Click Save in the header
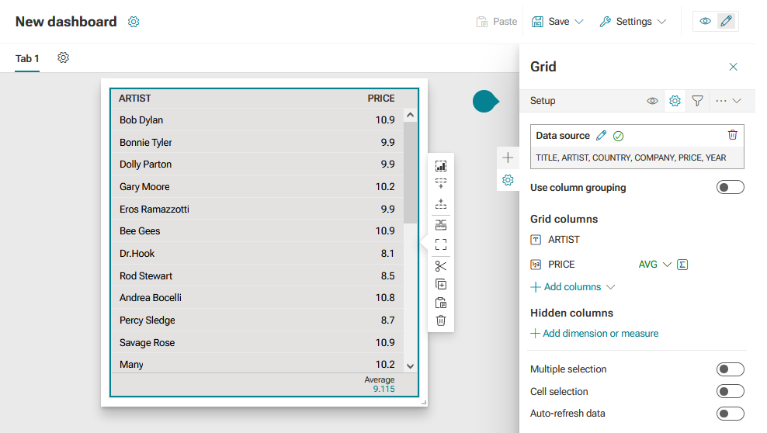Image resolution: width=767 pixels, height=433 pixels. click(551, 22)
